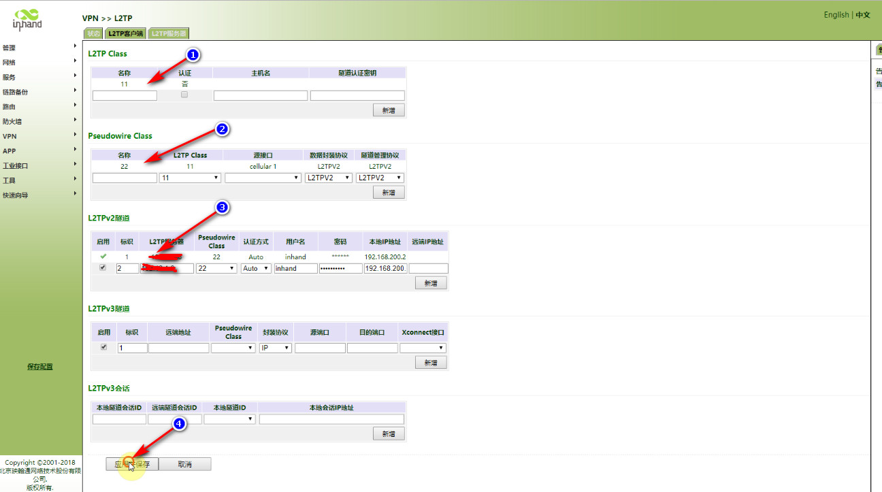The width and height of the screenshot is (882, 492).
Task: Toggle the 启用 checkbox in L2TPv3隧道 row
Action: pyautogui.click(x=103, y=347)
